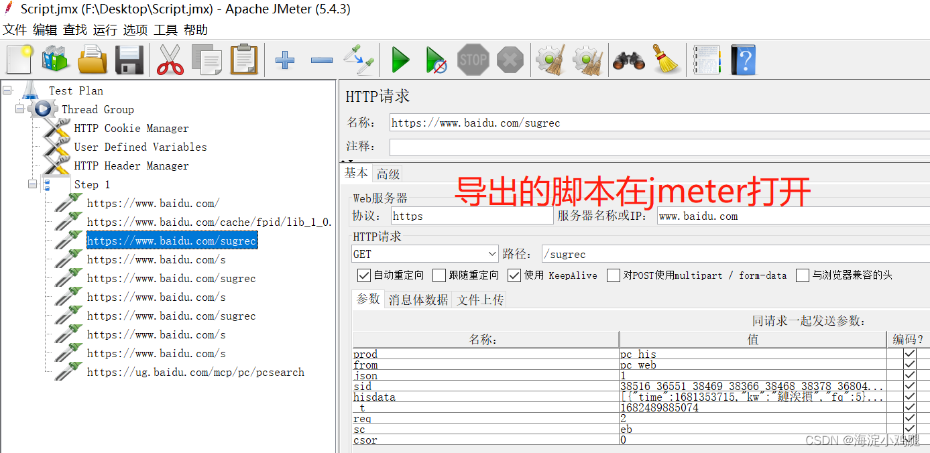Toggle the encode checkbox for sc row
The image size is (930, 453).
point(910,429)
